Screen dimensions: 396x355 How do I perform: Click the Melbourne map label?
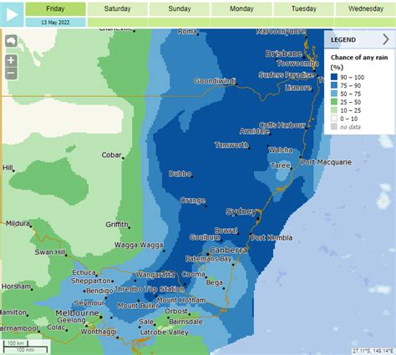click(77, 313)
